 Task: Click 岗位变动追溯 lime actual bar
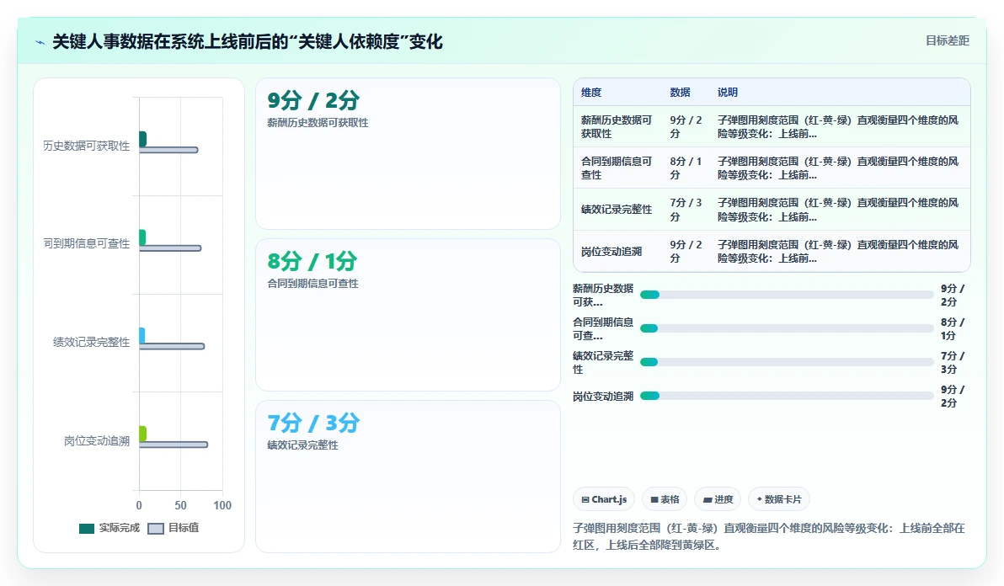[x=143, y=433]
